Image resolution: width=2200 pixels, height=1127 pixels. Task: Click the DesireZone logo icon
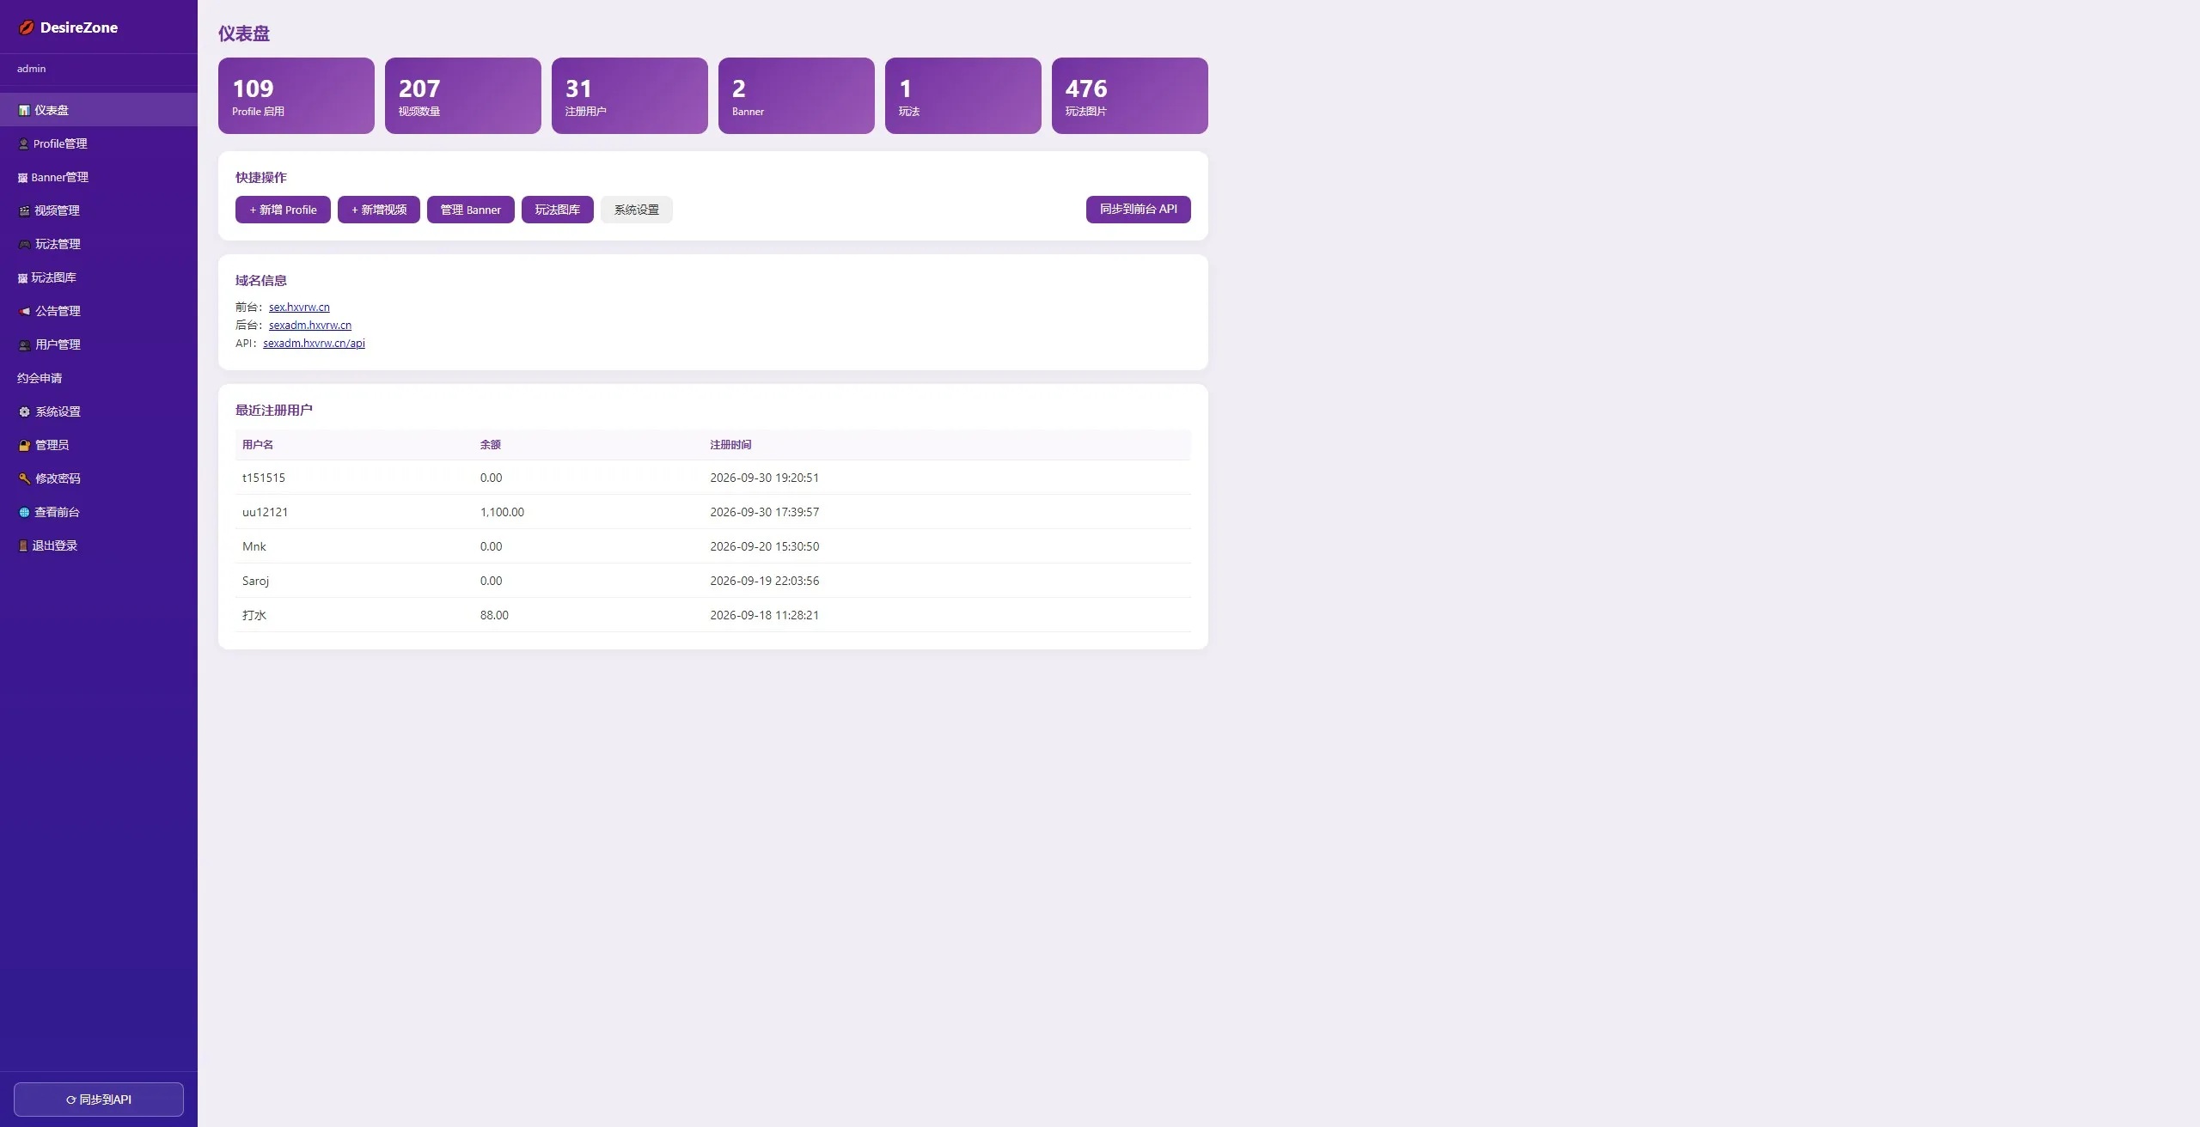26,27
